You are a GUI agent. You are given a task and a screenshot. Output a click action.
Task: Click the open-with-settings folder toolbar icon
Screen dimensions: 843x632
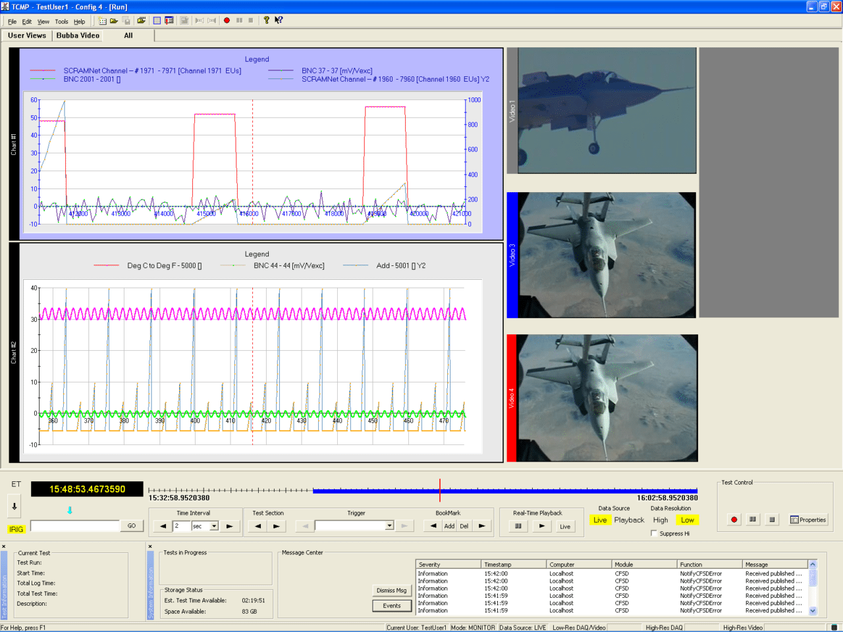pyautogui.click(x=141, y=20)
